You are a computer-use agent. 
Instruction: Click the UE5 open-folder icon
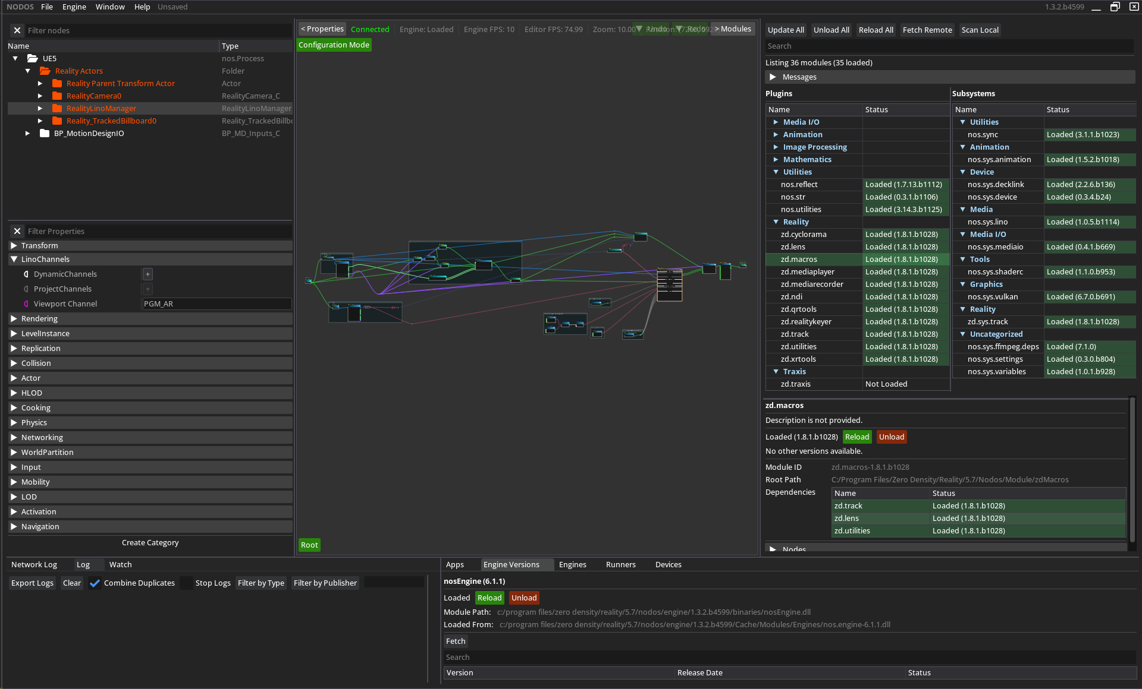point(33,58)
